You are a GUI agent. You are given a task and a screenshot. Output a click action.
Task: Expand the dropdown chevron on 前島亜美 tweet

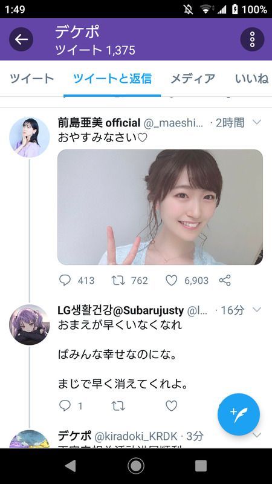(x=256, y=123)
